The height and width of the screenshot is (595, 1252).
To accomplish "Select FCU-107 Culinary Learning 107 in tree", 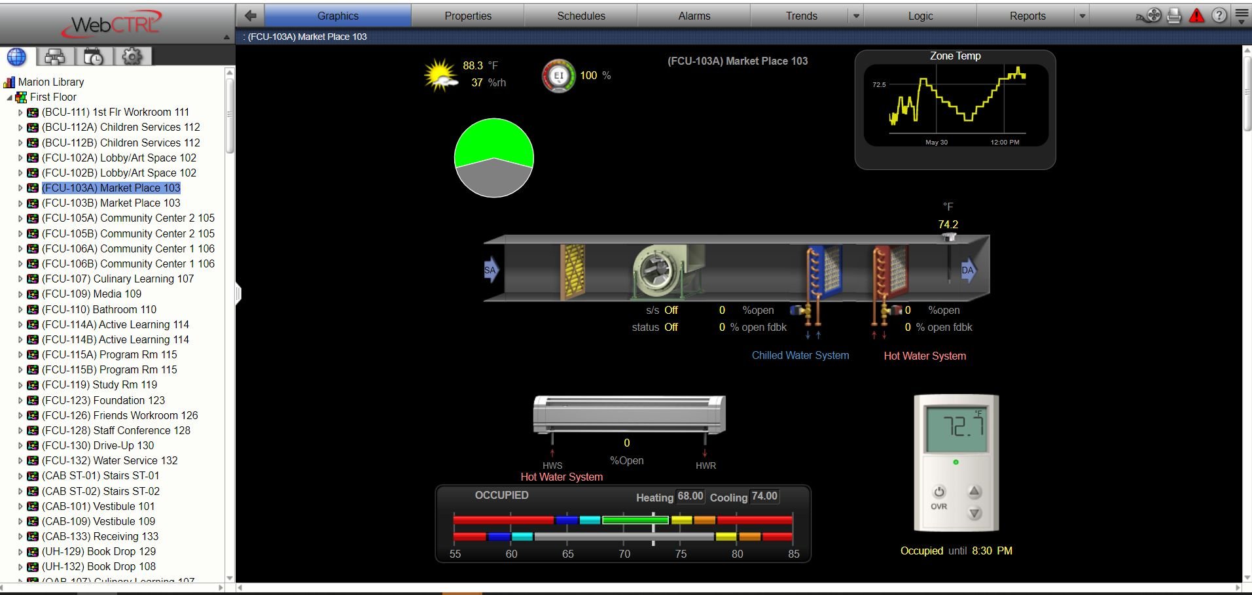I will tap(117, 279).
